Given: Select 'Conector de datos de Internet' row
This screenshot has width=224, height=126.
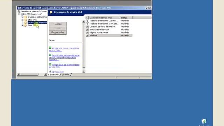Looking at the screenshot, I should 109,27.
